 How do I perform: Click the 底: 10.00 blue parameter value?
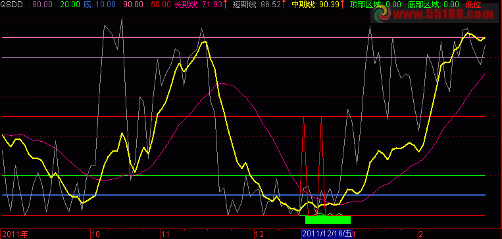coord(95,5)
